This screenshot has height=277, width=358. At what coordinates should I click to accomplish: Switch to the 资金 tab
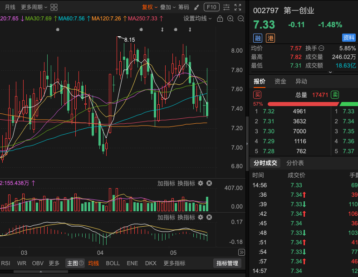[x=280, y=82]
